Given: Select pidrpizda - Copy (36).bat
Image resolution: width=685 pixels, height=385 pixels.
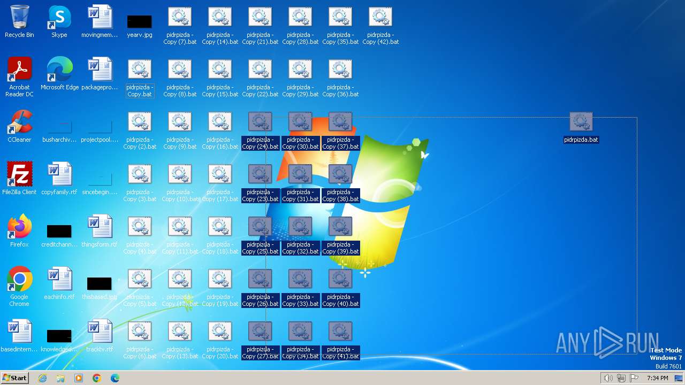Looking at the screenshot, I should 340,78.
